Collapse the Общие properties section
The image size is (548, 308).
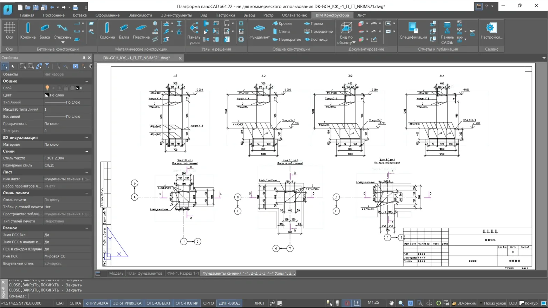[87, 81]
